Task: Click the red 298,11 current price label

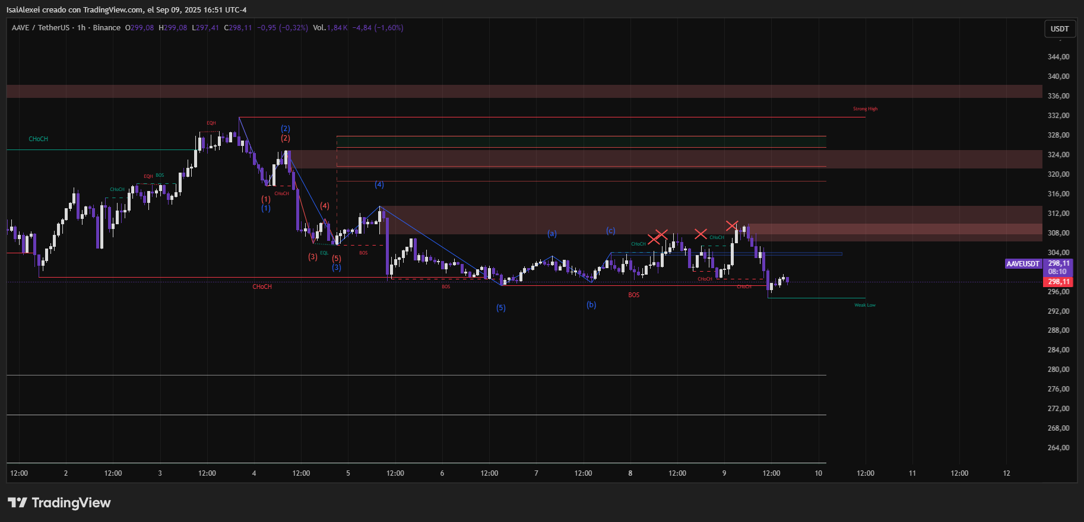Action: [x=1058, y=282]
